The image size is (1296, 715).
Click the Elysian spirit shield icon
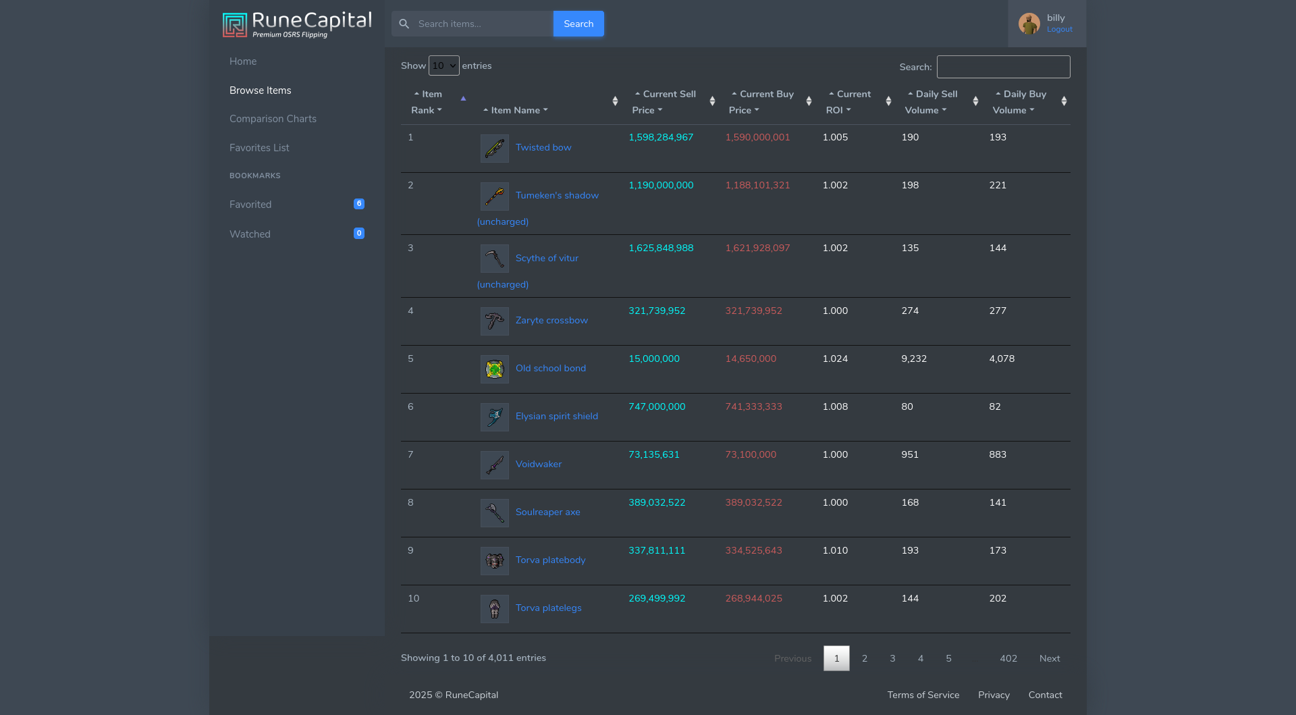494,417
